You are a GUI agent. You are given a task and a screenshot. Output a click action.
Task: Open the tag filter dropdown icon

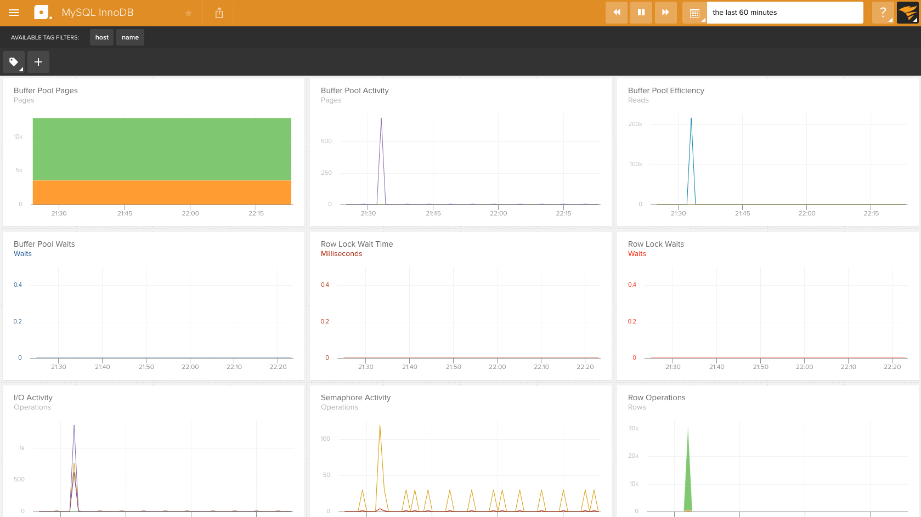[x=14, y=62]
